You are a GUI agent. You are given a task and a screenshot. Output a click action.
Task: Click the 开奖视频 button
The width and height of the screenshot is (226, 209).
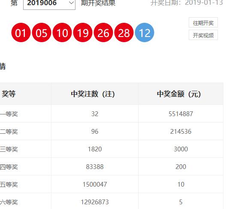point(203,35)
